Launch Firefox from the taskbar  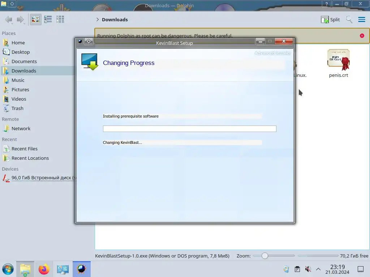pos(44,269)
